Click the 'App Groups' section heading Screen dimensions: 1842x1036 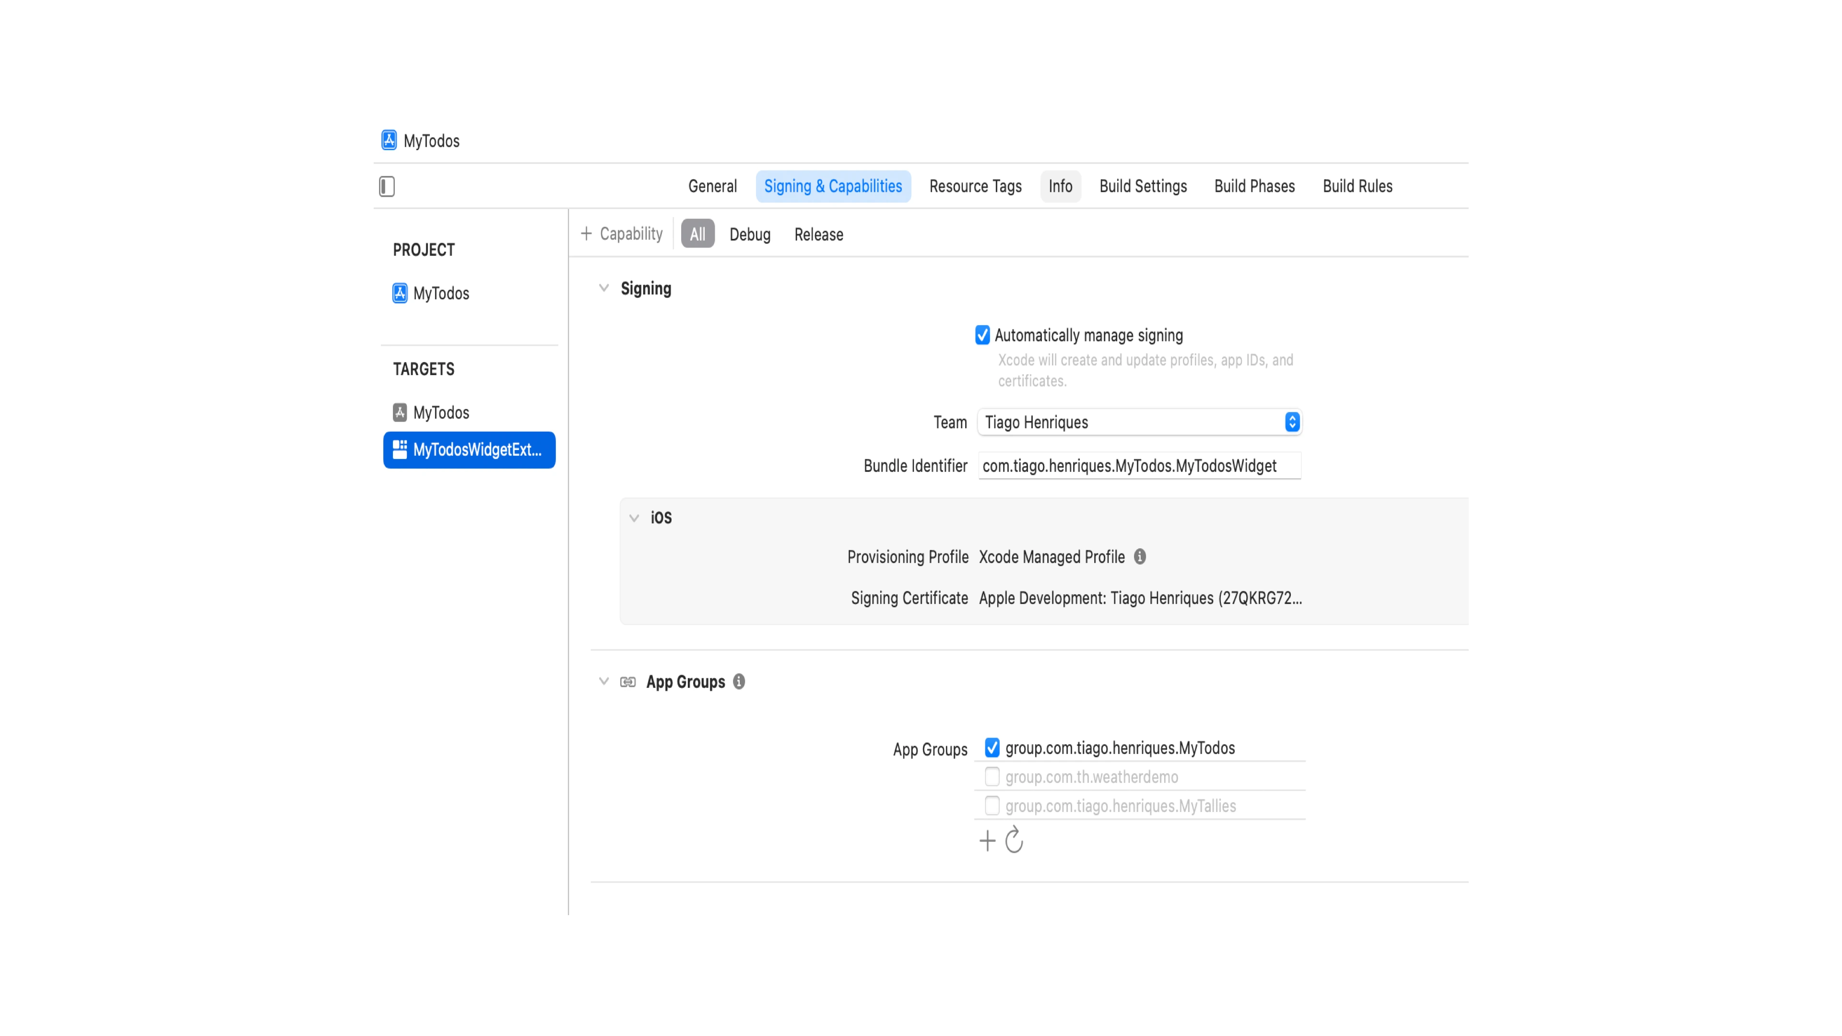tap(685, 682)
